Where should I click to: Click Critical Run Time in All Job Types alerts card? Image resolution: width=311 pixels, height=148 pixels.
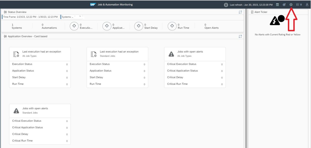pos(195,84)
